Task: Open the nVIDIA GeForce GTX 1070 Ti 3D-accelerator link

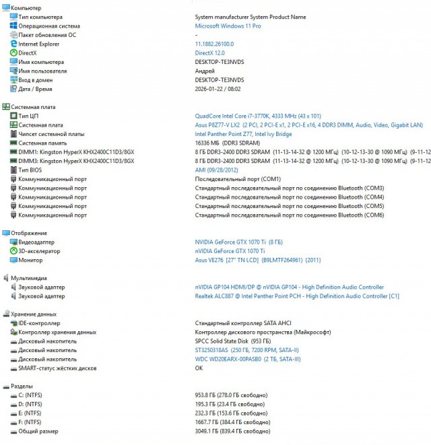Action: (x=230, y=251)
